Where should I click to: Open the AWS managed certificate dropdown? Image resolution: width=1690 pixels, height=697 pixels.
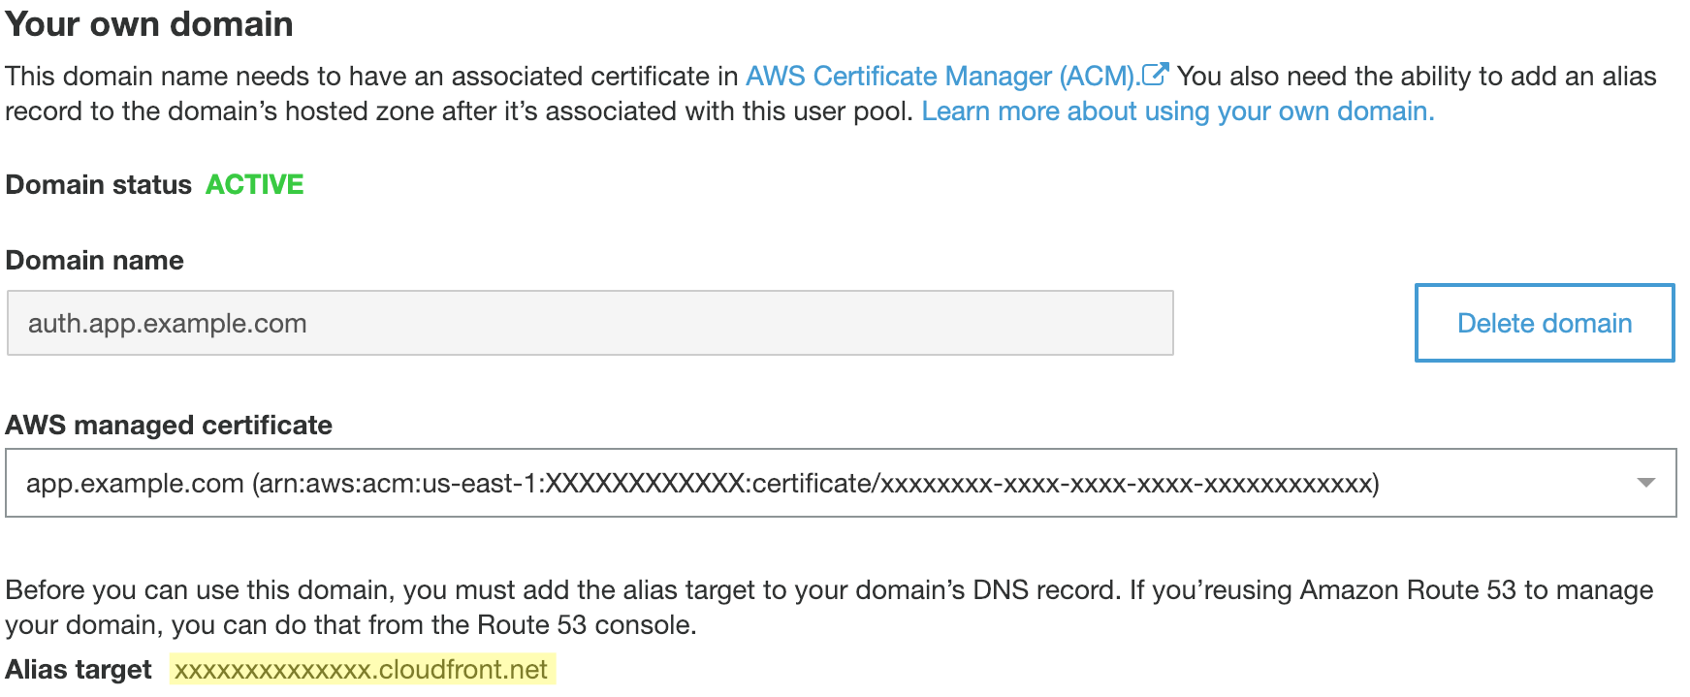click(x=841, y=483)
